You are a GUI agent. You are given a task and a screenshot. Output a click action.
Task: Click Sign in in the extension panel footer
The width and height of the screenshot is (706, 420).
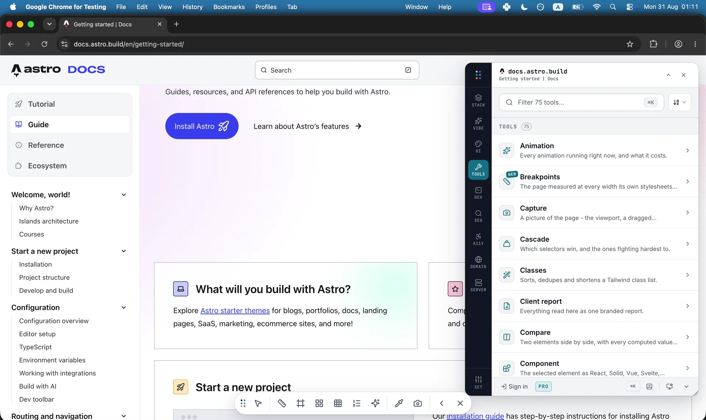pos(514,387)
